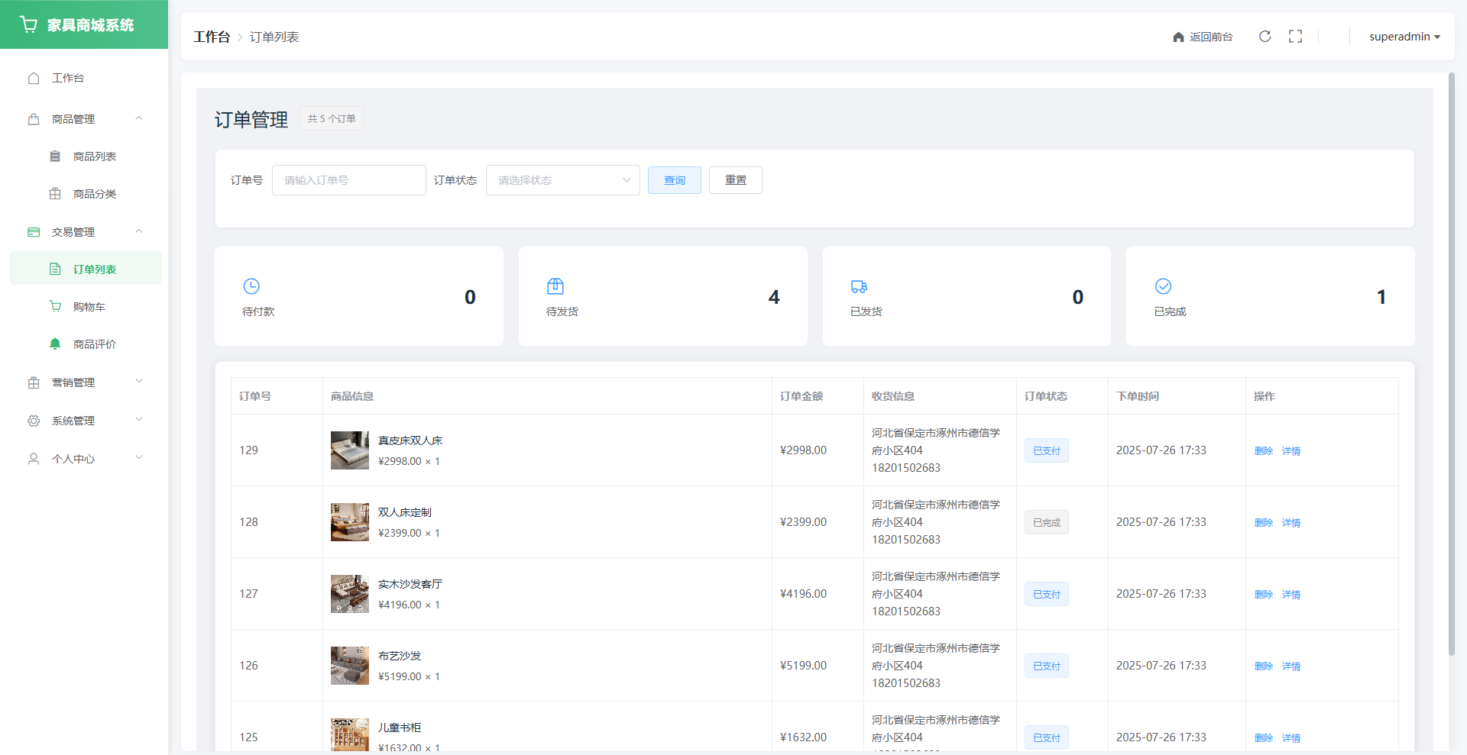Click the home icon beside 返回前台
Image resolution: width=1467 pixels, height=755 pixels.
pyautogui.click(x=1178, y=37)
